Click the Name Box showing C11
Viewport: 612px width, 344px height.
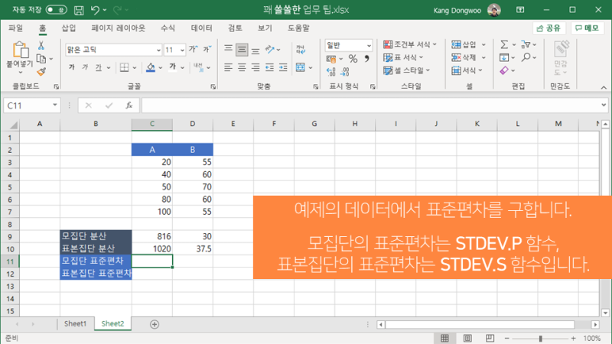pyautogui.click(x=32, y=105)
